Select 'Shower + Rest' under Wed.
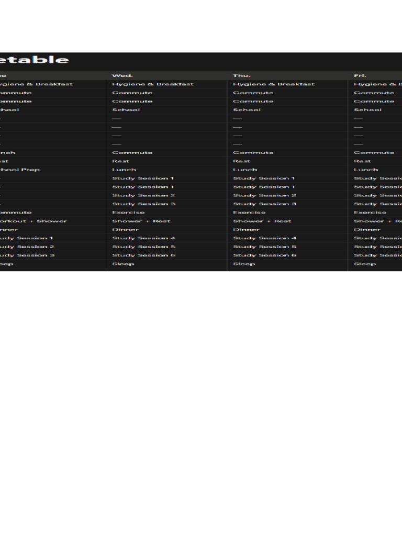This screenshot has height=536, width=402. (x=141, y=221)
